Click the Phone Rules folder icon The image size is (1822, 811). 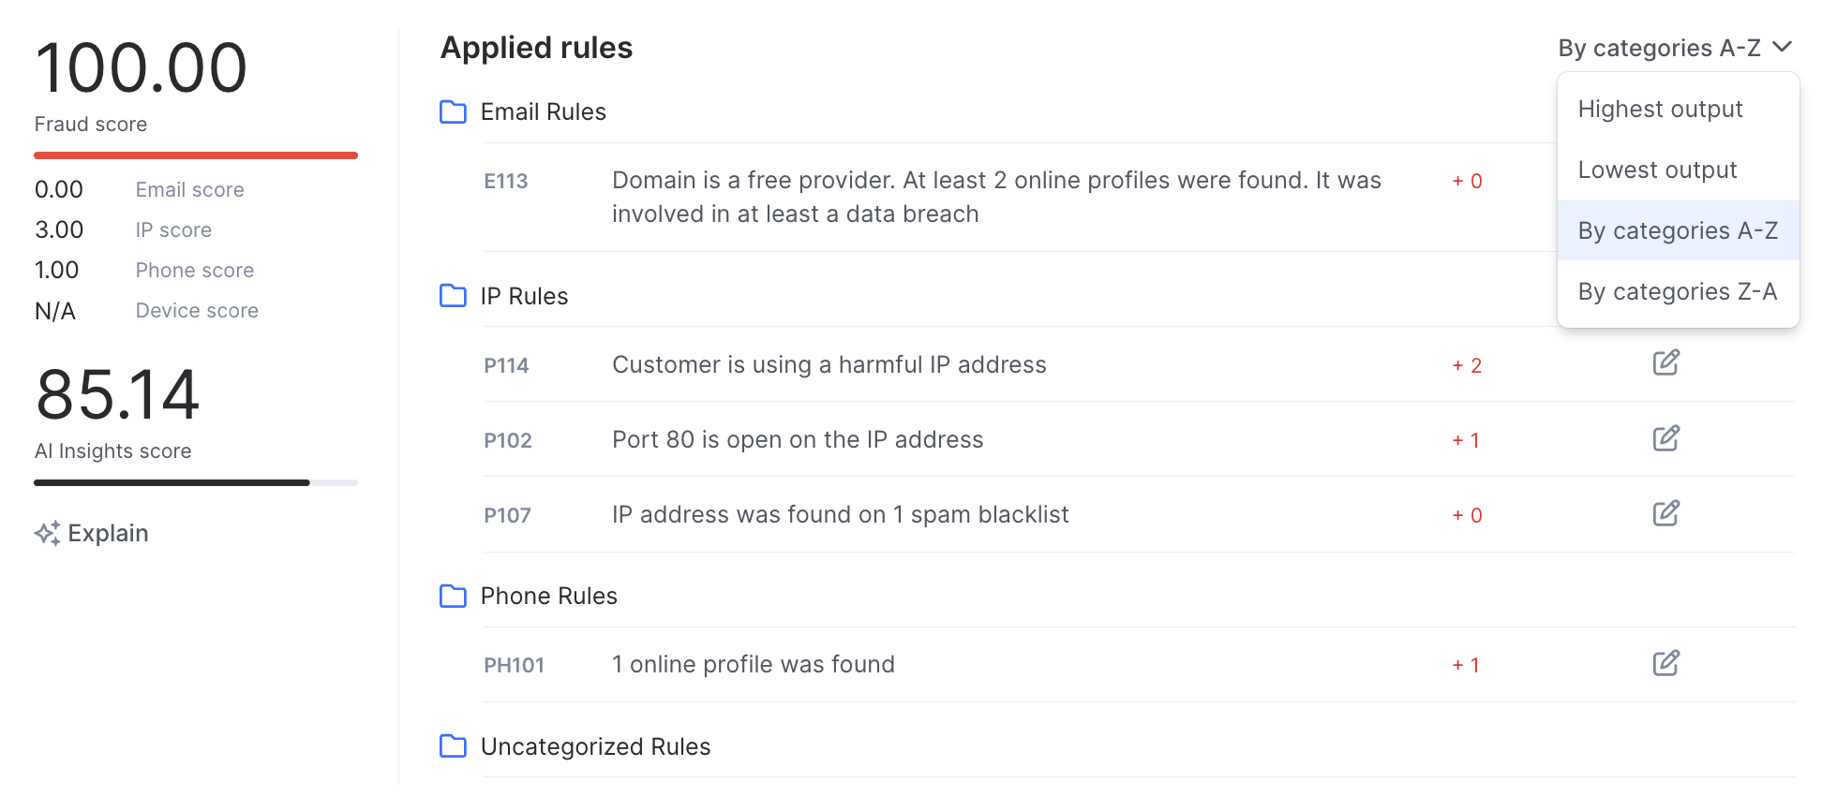pos(454,596)
